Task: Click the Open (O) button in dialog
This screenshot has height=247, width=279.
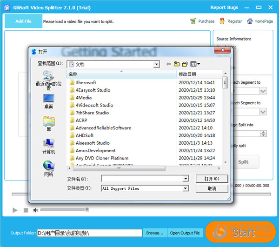Action: [x=212, y=179]
